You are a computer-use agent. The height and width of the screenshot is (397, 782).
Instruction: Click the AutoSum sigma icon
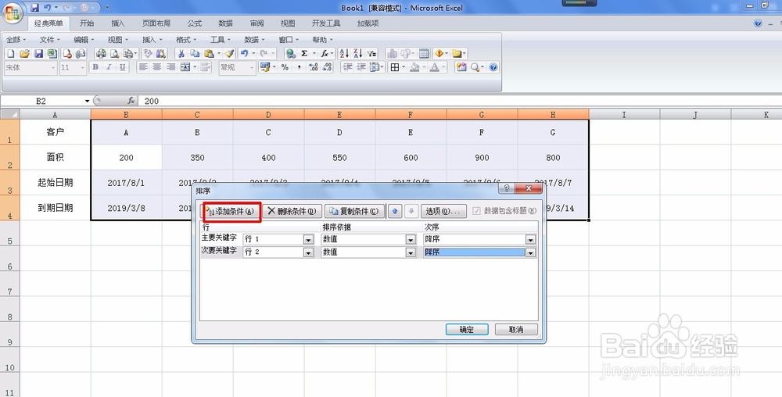pyautogui.click(x=303, y=54)
